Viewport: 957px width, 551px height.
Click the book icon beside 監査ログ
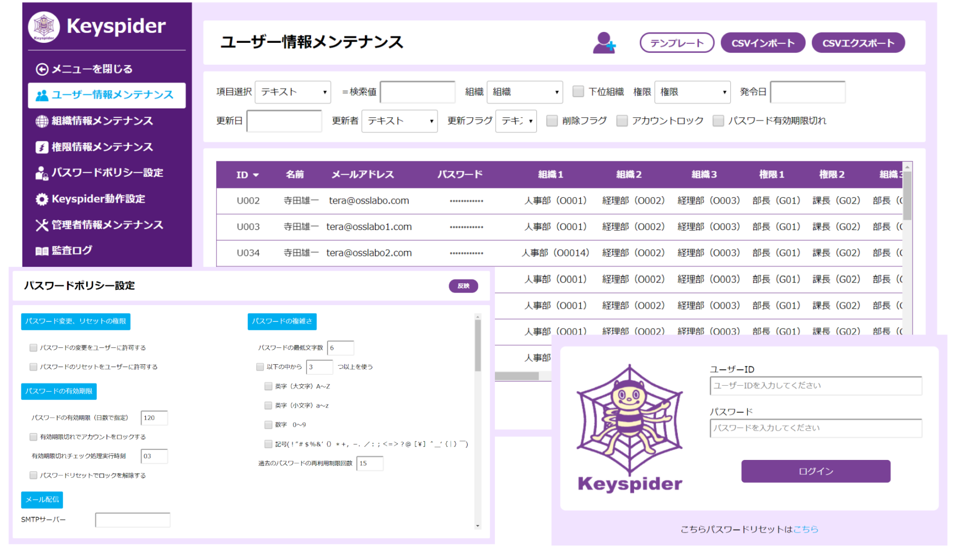42,250
